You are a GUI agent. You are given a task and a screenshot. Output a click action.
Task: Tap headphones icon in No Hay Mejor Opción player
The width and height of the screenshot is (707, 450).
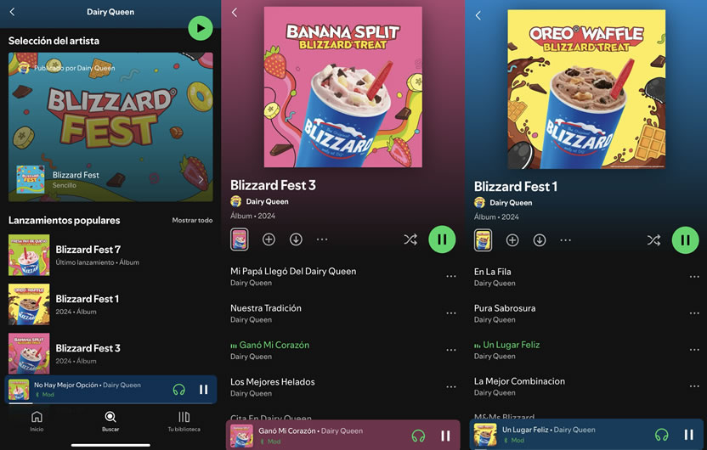(179, 390)
